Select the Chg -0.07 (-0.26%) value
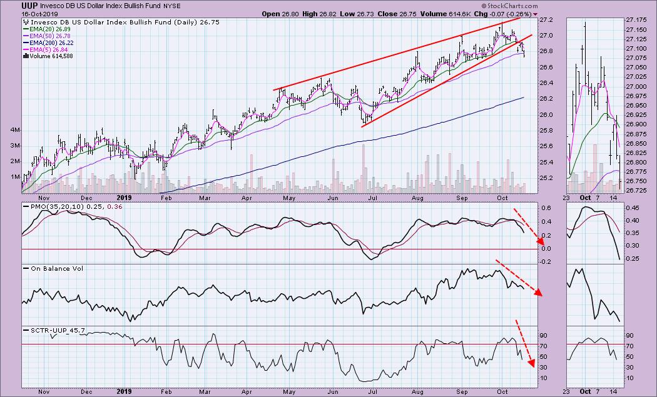 click(x=504, y=14)
